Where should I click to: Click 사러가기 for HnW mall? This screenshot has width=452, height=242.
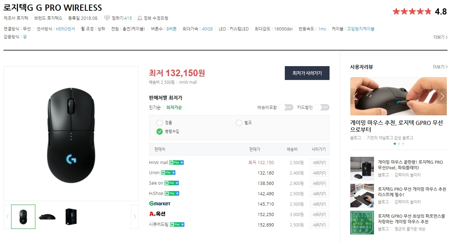pos(319,163)
